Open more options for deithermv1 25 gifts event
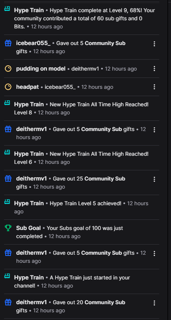This screenshot has height=320, width=171. pyautogui.click(x=154, y=179)
